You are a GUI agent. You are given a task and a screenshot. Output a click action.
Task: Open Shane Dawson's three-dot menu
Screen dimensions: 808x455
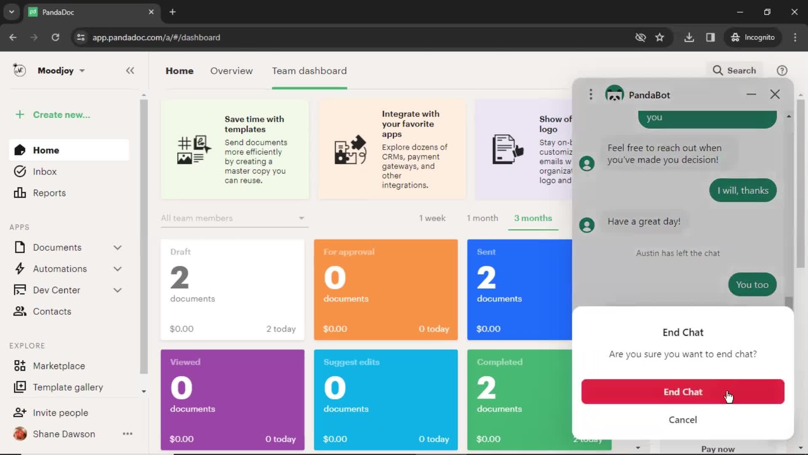[x=128, y=434]
